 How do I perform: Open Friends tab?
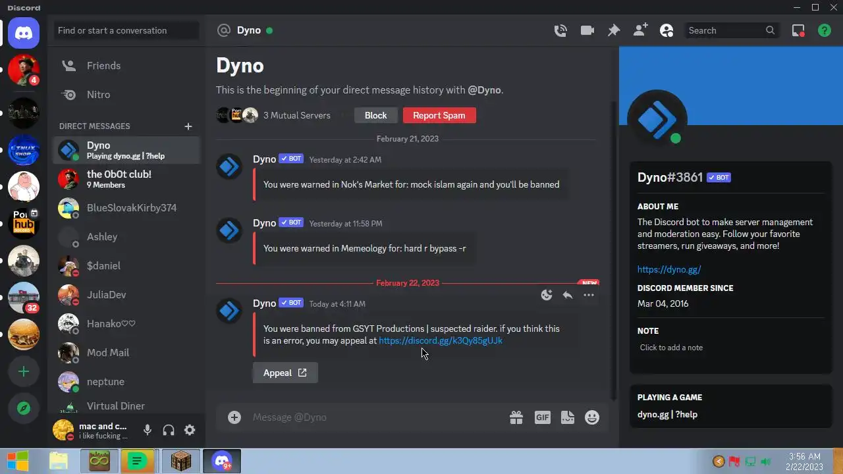pyautogui.click(x=126, y=66)
